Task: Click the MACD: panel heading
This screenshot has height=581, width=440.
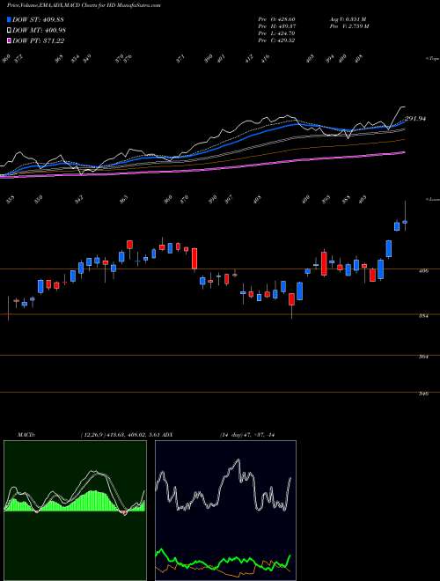Action: click(x=26, y=434)
